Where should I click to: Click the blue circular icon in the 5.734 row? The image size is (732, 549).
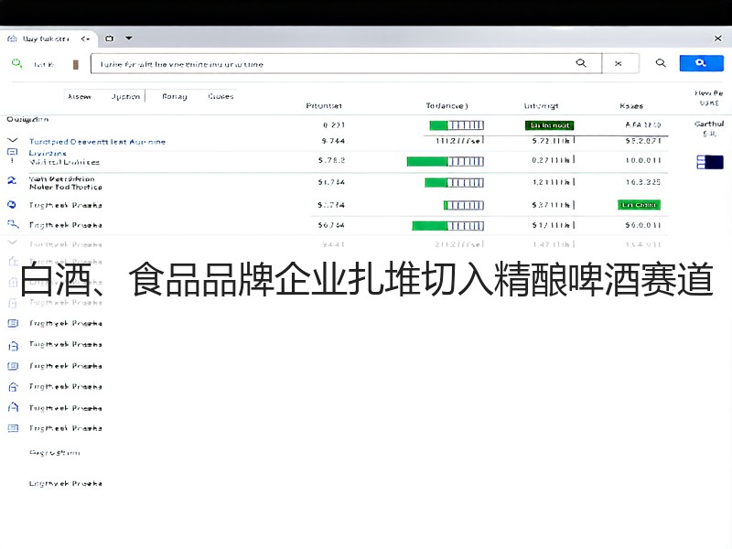12,204
